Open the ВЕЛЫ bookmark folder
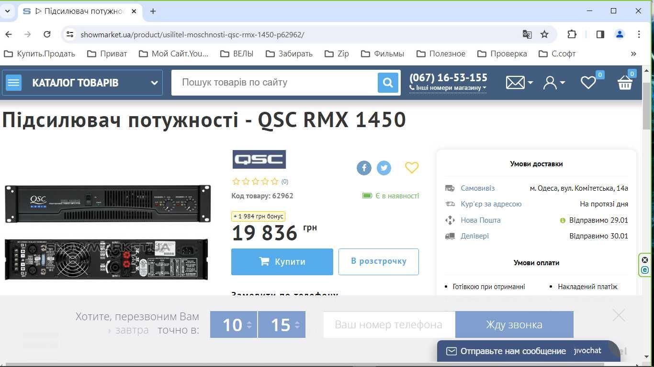The height and width of the screenshot is (367, 654). [x=237, y=54]
